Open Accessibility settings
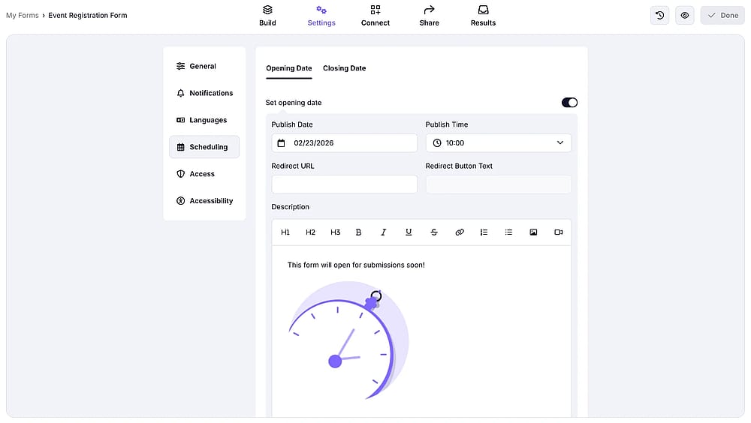The width and height of the screenshot is (751, 423). pos(204,200)
